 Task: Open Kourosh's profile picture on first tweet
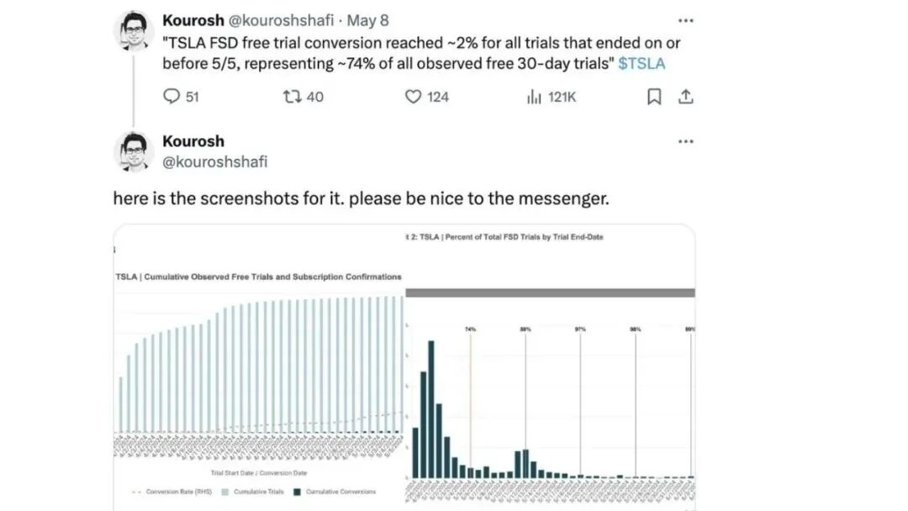pos(134,30)
